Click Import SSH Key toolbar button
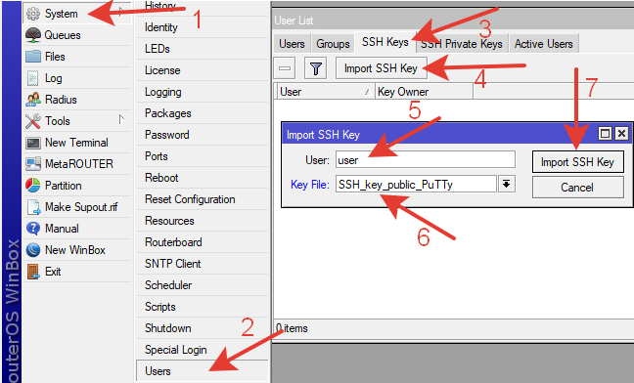634x383 pixels. pyautogui.click(x=381, y=68)
